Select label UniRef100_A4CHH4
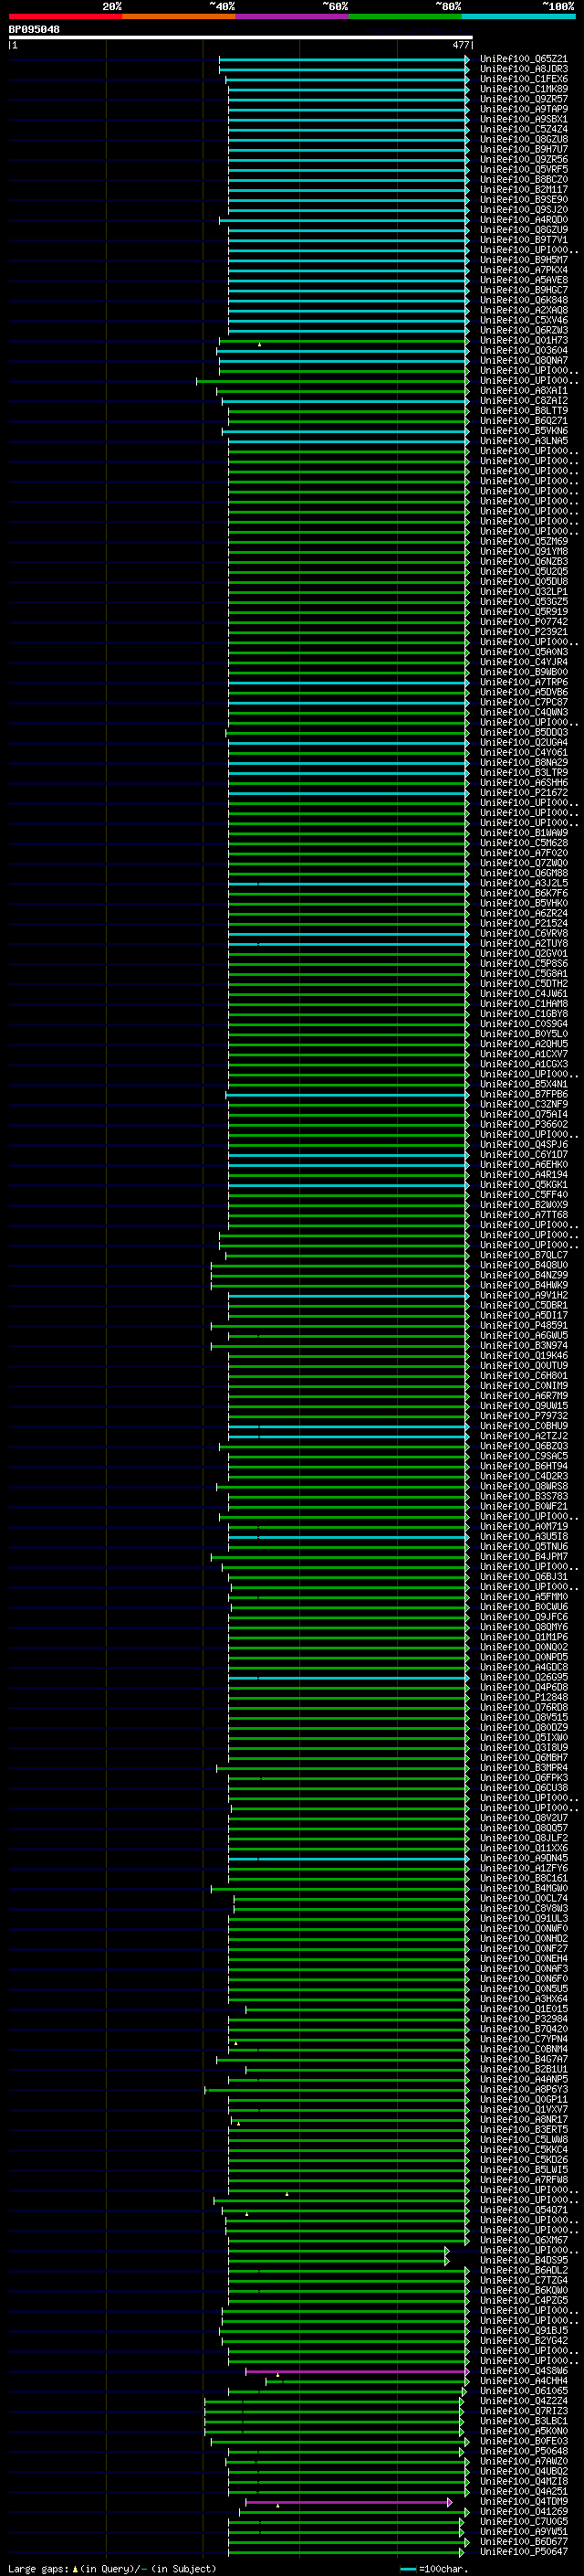The image size is (584, 2576). (523, 2381)
